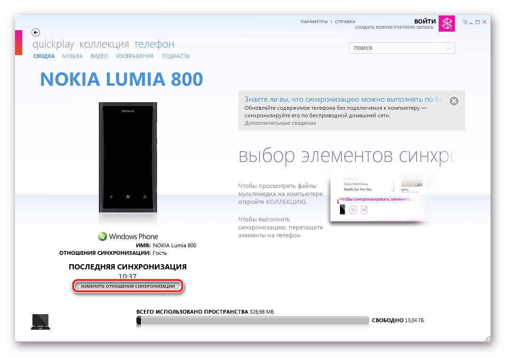This screenshot has height=357, width=506.
Task: Select the МУЗЫКА tab
Action: 72,56
